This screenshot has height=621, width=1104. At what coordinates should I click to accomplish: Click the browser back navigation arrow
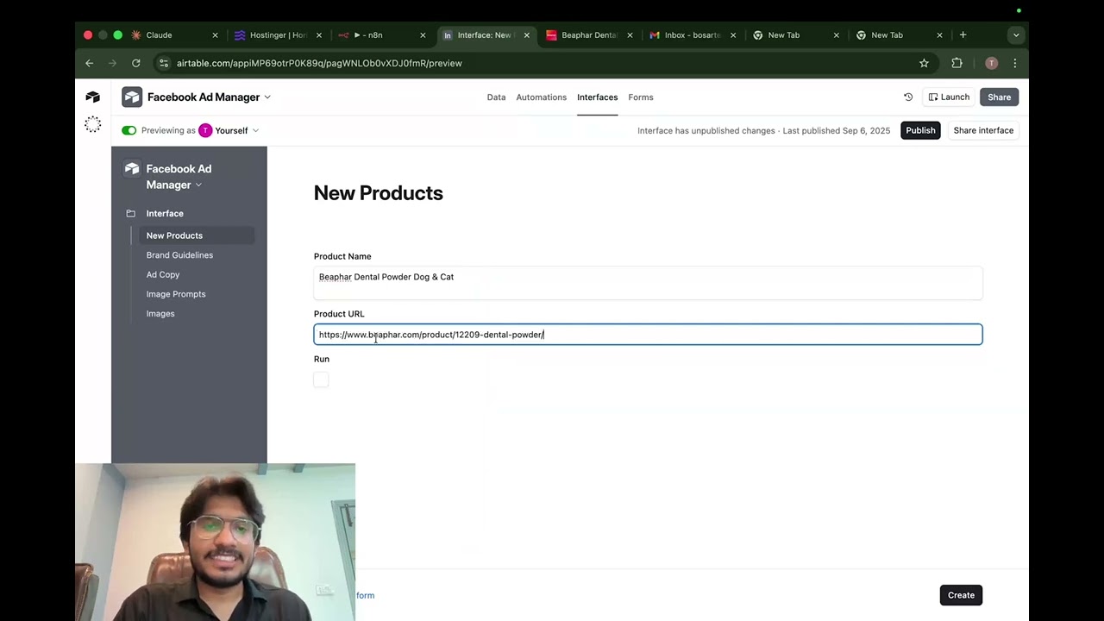coord(89,63)
